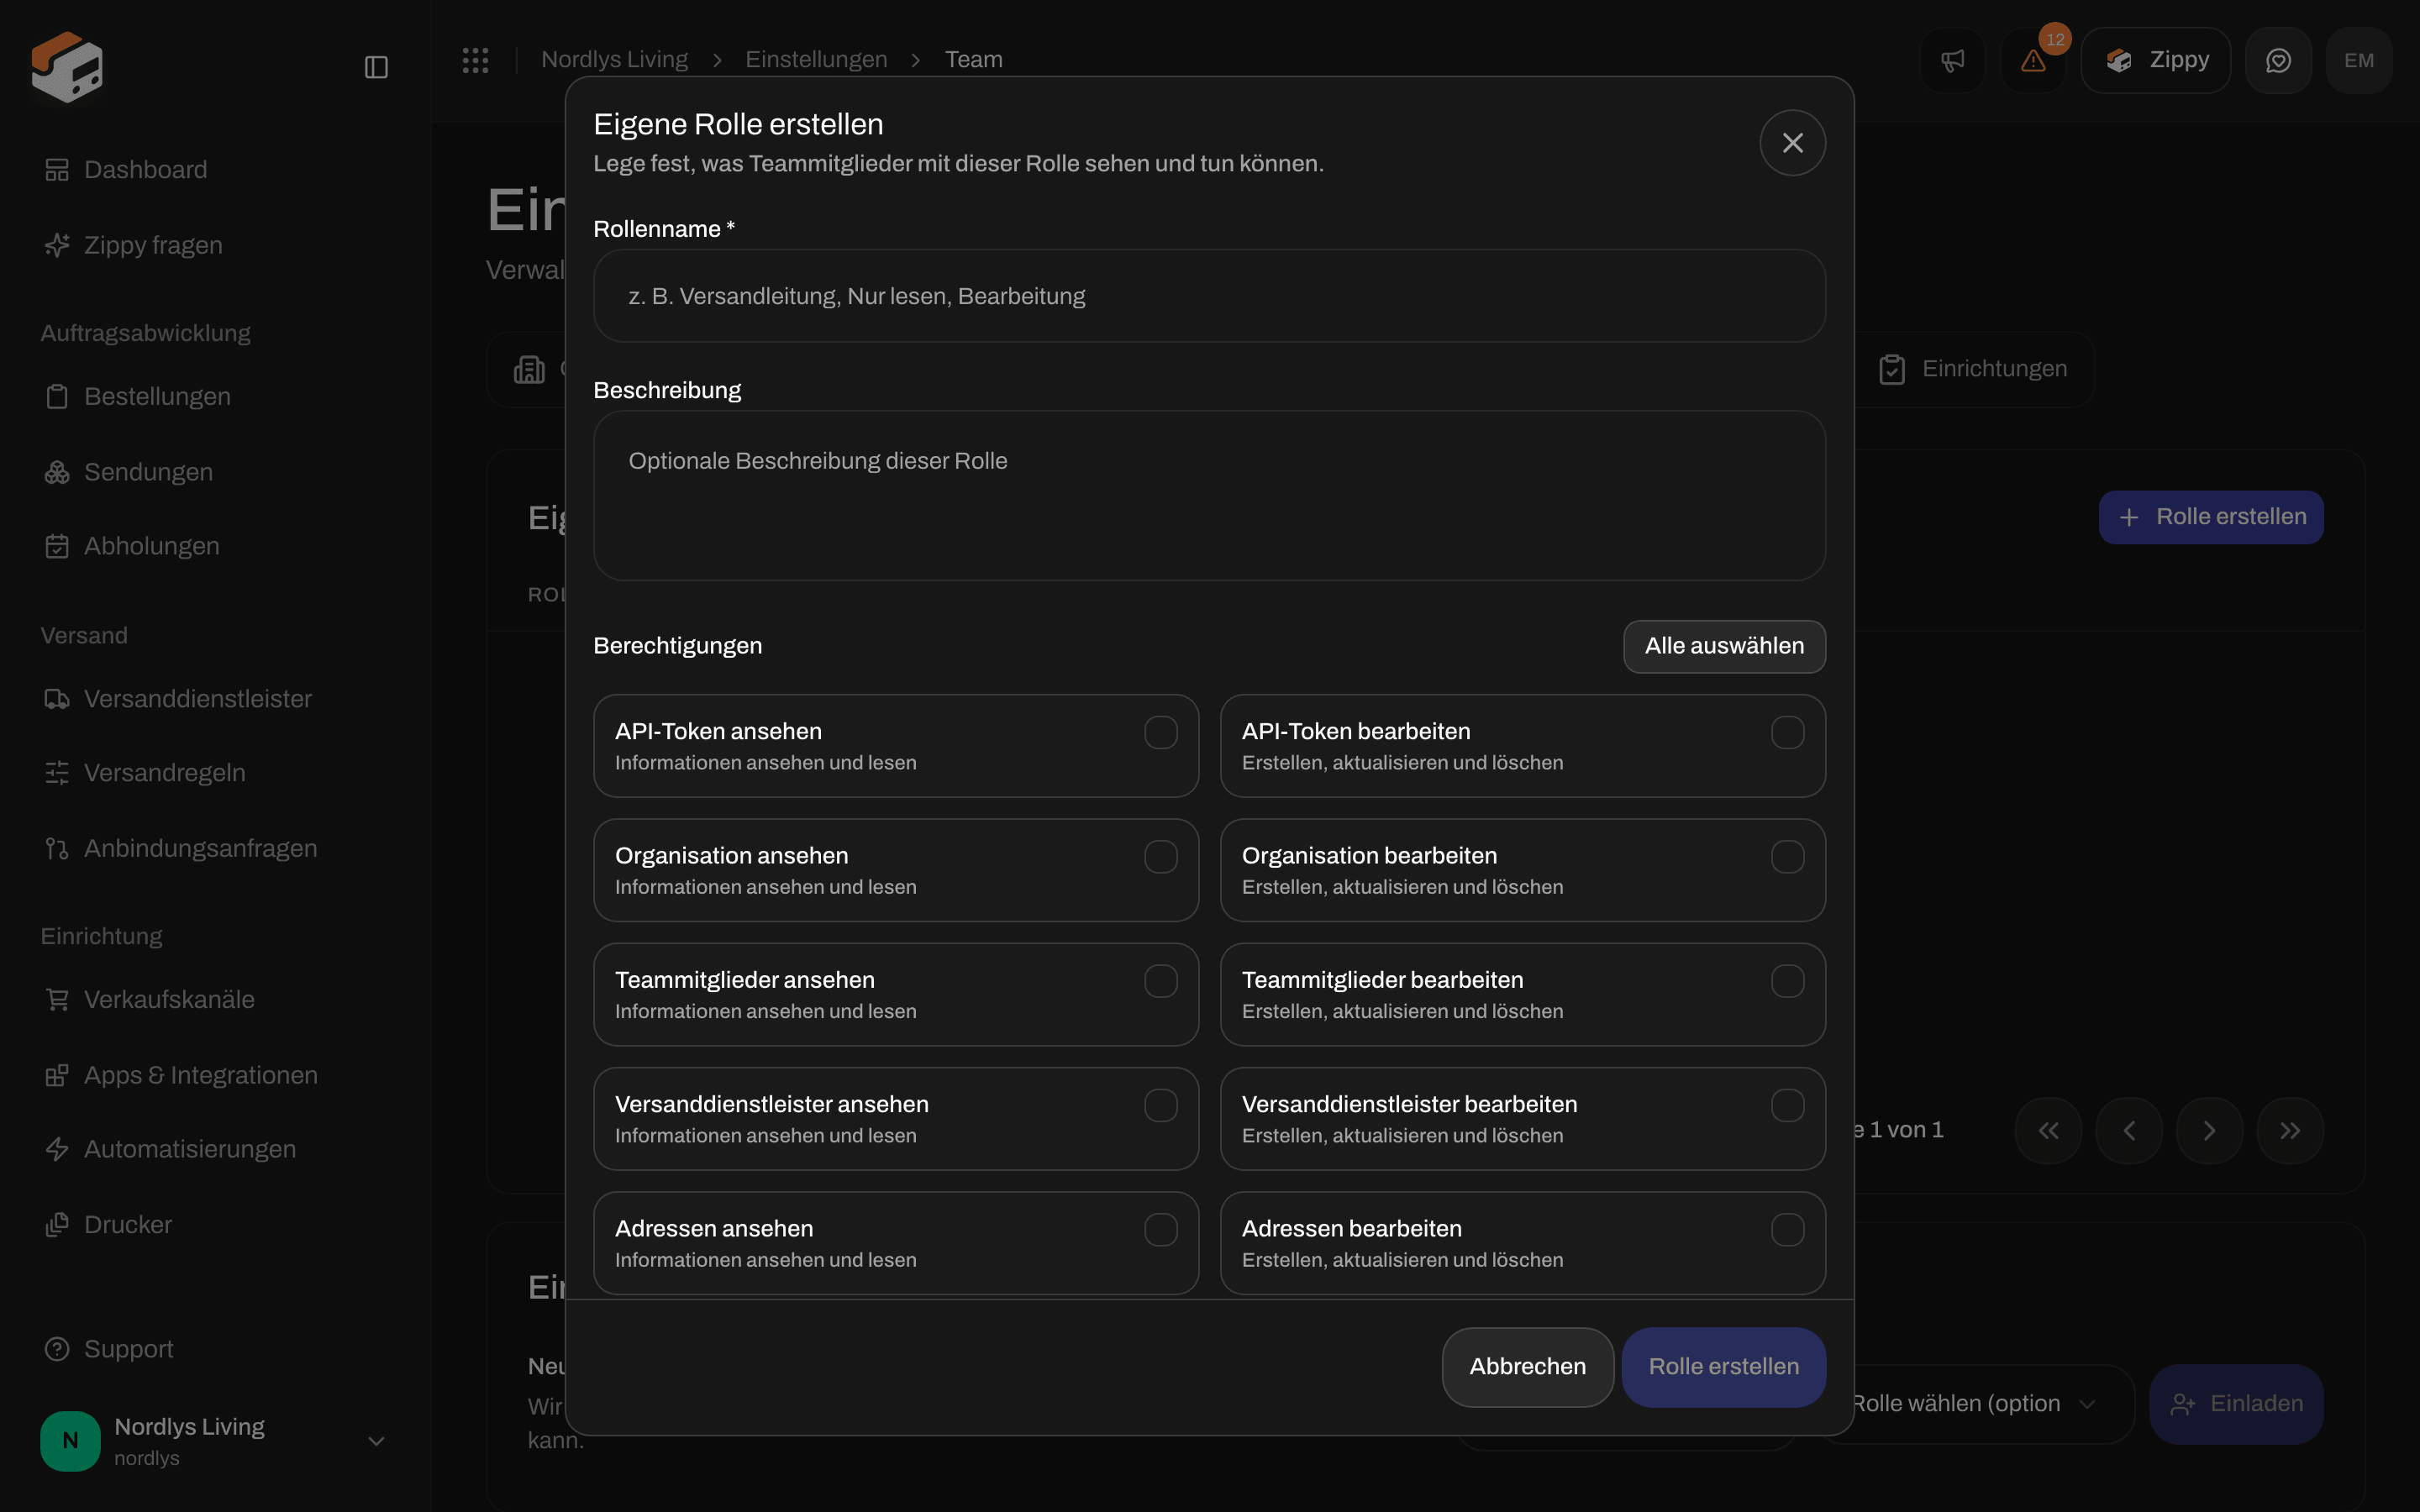Click Abbrechen button in dialog
Screen dimensions: 2420x1512
coord(1527,1367)
